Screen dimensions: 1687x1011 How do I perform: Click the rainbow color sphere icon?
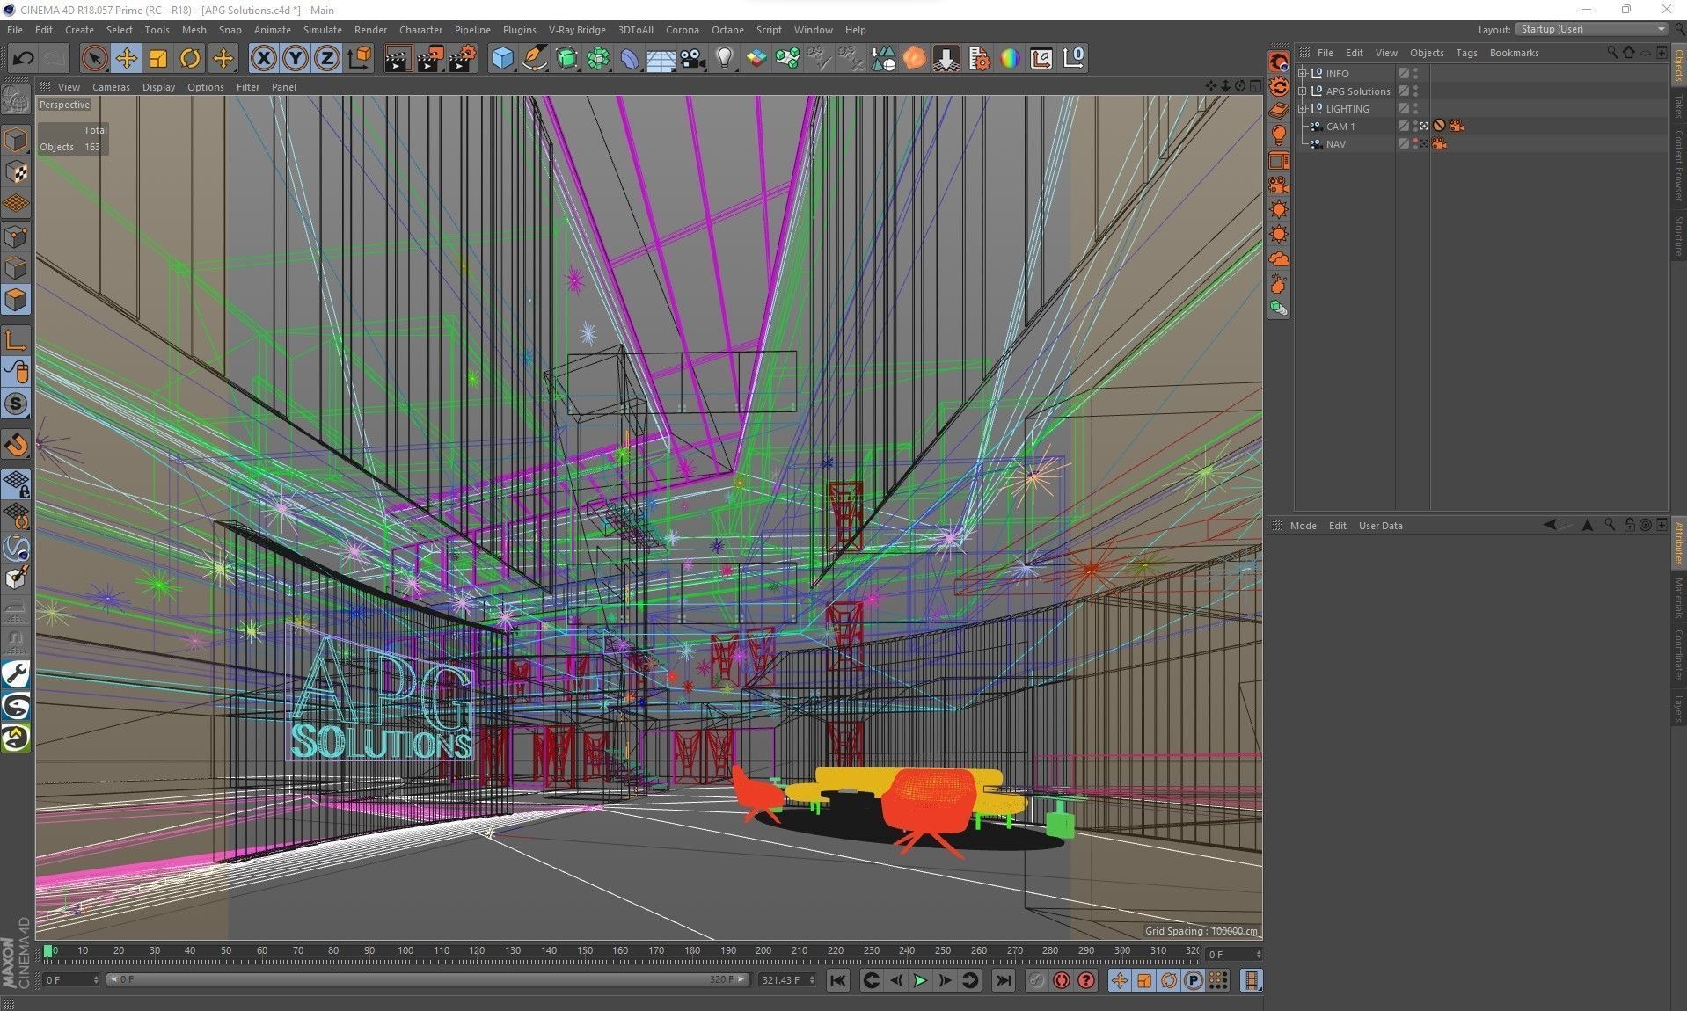coord(1010,58)
